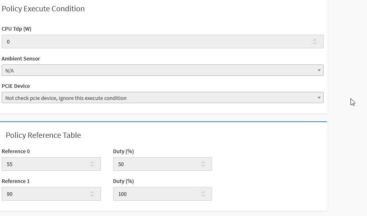The width and height of the screenshot is (367, 216).
Task: Decrement Reference 0 with its down arrow
Action: (92, 166)
